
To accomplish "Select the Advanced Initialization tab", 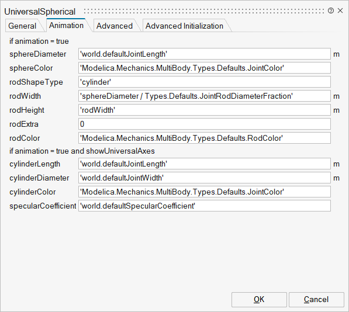I will pos(184,26).
